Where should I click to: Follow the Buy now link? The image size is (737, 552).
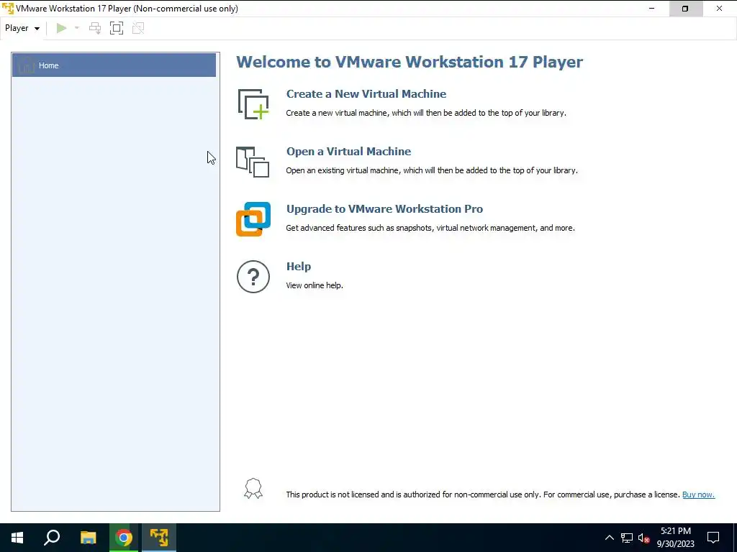coord(698,494)
